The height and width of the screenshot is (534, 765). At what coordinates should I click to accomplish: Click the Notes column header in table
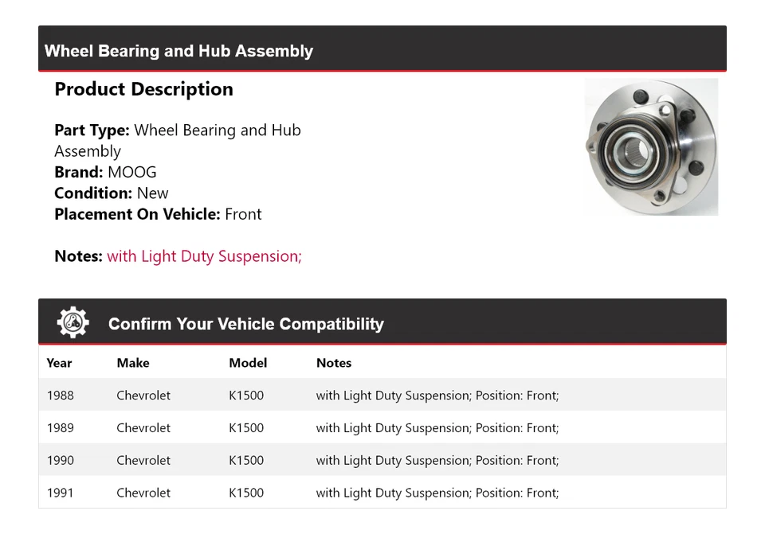point(334,363)
